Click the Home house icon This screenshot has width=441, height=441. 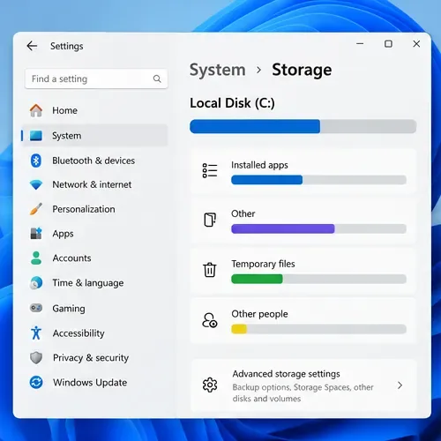coord(36,110)
